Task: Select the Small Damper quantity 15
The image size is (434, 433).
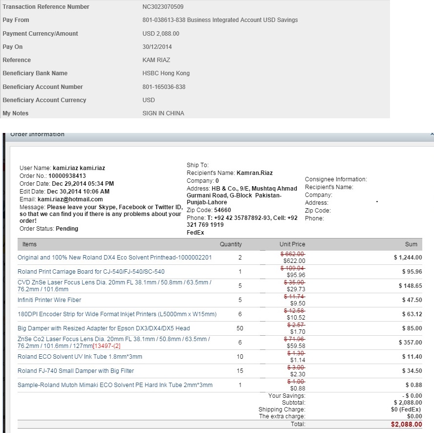Action: pos(239,371)
